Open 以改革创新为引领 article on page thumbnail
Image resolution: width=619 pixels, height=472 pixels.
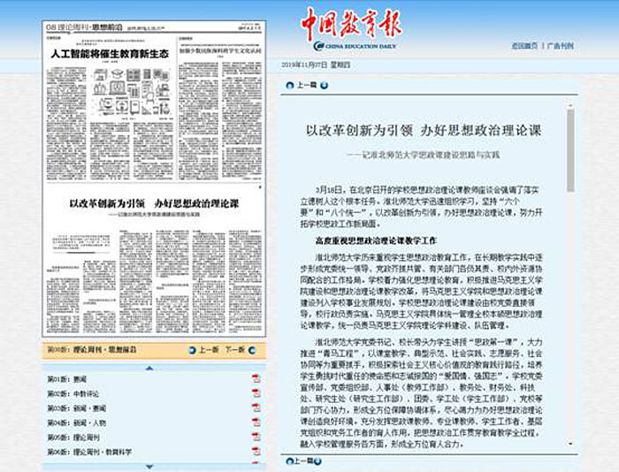(x=154, y=203)
